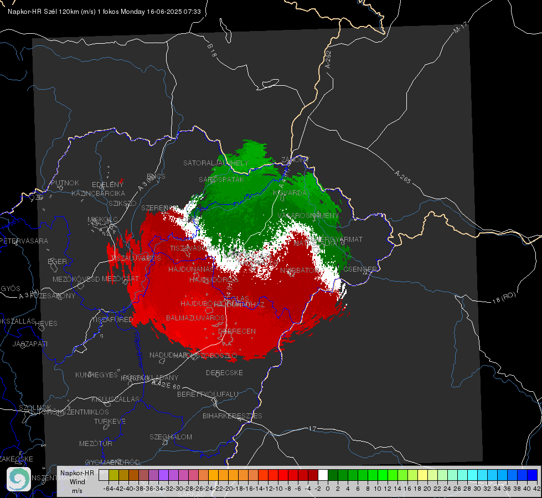Click the SÁROSPATAK city label
This screenshot has height=498, width=542.
221,179
